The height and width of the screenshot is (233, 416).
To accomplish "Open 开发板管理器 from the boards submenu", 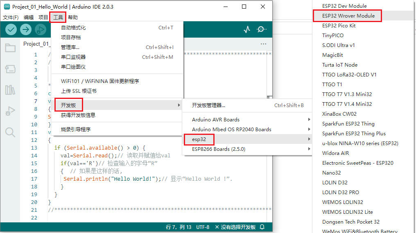I will coord(208,105).
